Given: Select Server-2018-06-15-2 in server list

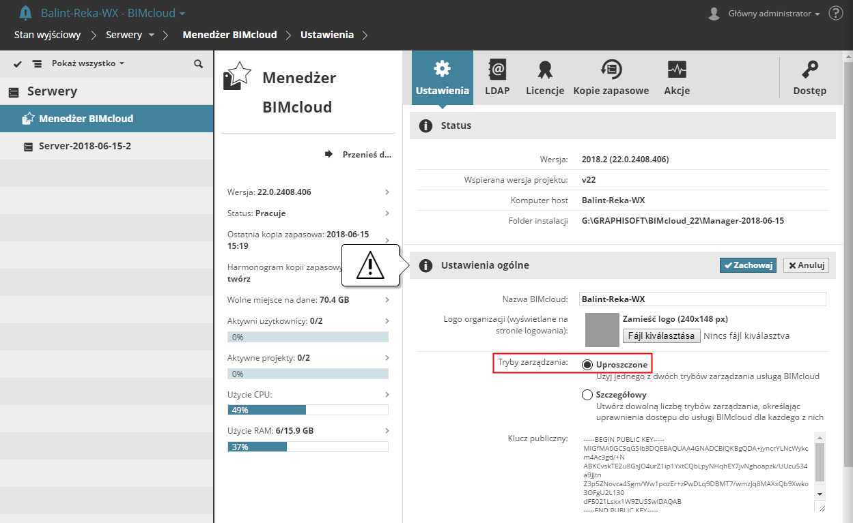Looking at the screenshot, I should pyautogui.click(x=107, y=146).
